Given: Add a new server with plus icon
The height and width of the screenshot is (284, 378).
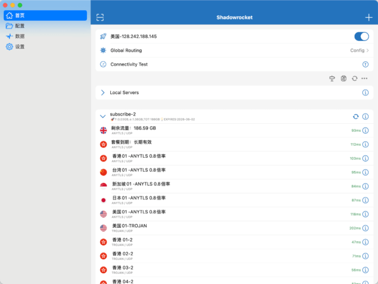Looking at the screenshot, I should [369, 18].
